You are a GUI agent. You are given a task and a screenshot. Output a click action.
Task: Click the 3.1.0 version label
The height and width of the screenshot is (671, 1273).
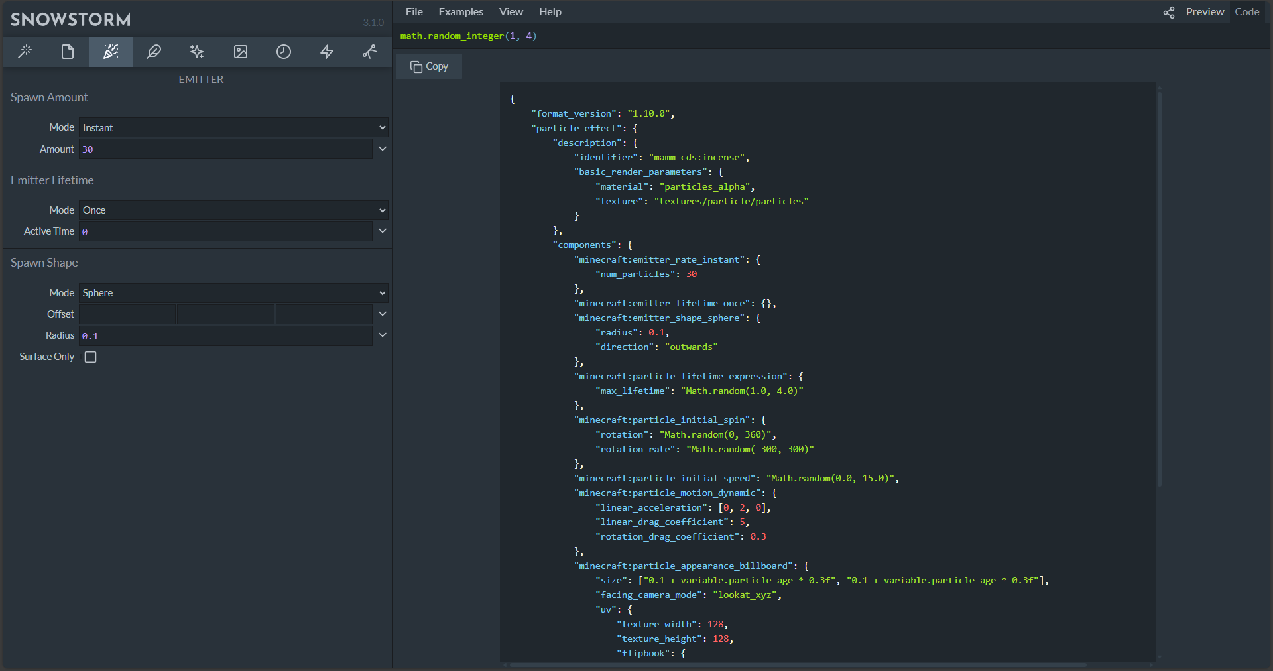point(373,23)
